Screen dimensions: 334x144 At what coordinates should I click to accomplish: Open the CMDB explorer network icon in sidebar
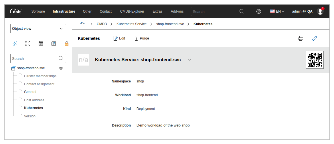point(15,44)
